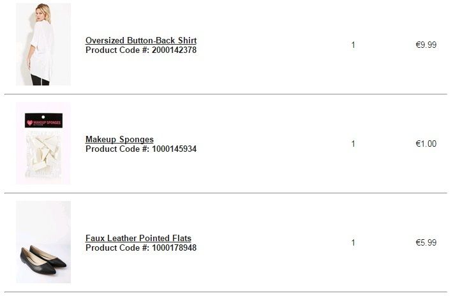Open the Makeup Sponges product link
This screenshot has width=460, height=296.
coord(119,139)
